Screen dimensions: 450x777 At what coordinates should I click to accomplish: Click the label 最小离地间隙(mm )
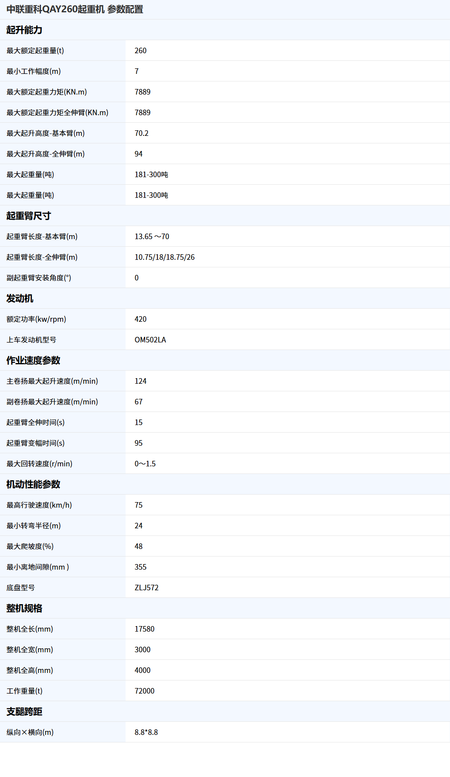[x=38, y=567]
